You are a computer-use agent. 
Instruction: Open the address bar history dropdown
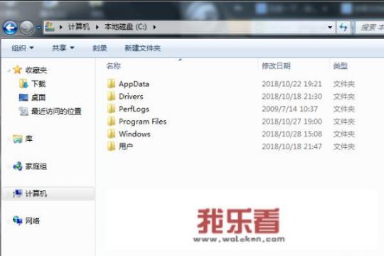pos(330,27)
